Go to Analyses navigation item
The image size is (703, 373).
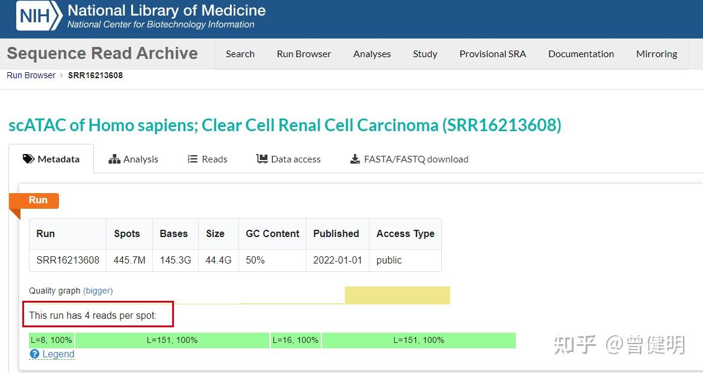(372, 54)
